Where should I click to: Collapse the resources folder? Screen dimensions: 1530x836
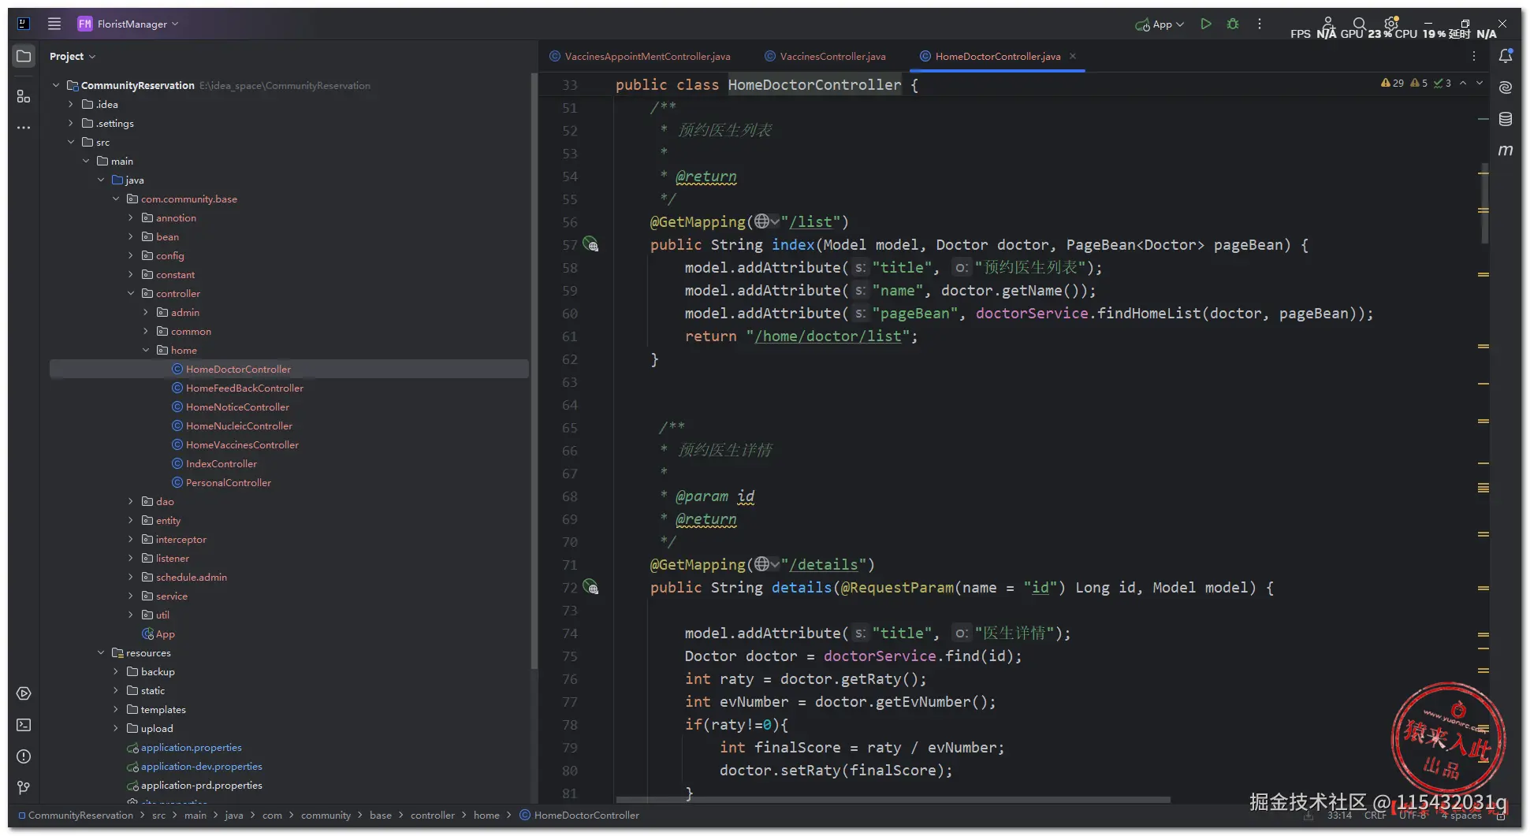click(101, 652)
